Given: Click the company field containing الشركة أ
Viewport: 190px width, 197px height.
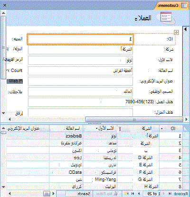Looking at the screenshot, I should 80,50.
